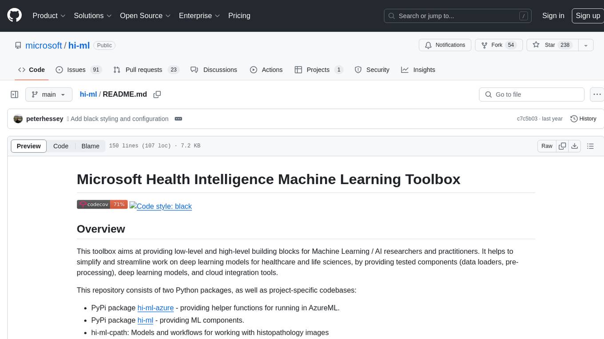
Task: Click the Sign in link
Action: (x=553, y=16)
